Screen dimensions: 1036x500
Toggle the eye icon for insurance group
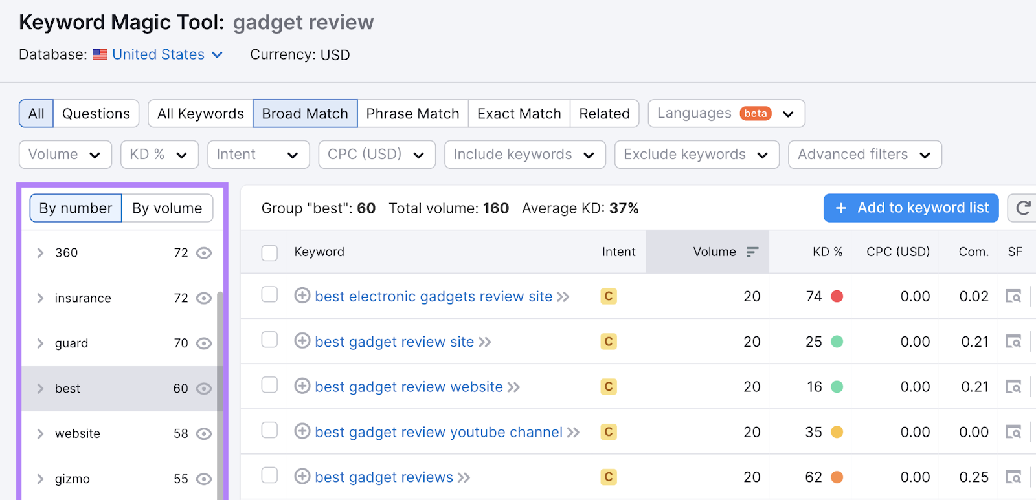click(204, 298)
